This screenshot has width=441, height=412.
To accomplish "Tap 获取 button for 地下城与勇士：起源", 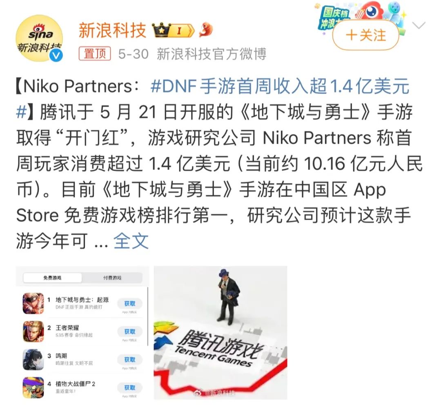I will tap(130, 303).
